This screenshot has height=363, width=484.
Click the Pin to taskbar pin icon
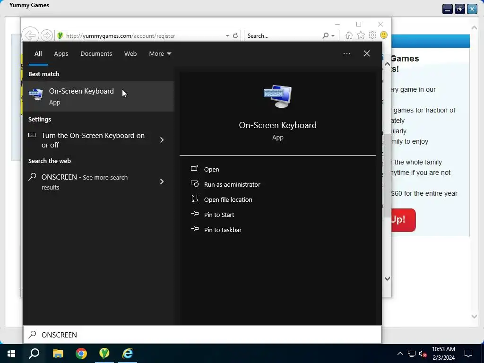pyautogui.click(x=195, y=229)
